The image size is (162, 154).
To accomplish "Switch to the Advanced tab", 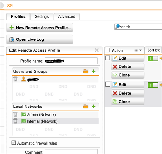I will pyautogui.click(x=67, y=17).
